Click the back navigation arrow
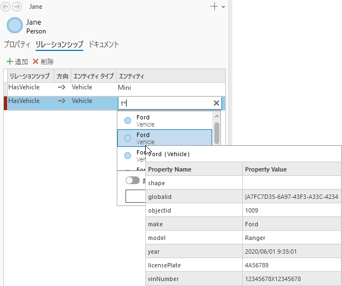Image resolution: width=342 pixels, height=286 pixels. (x=7, y=7)
